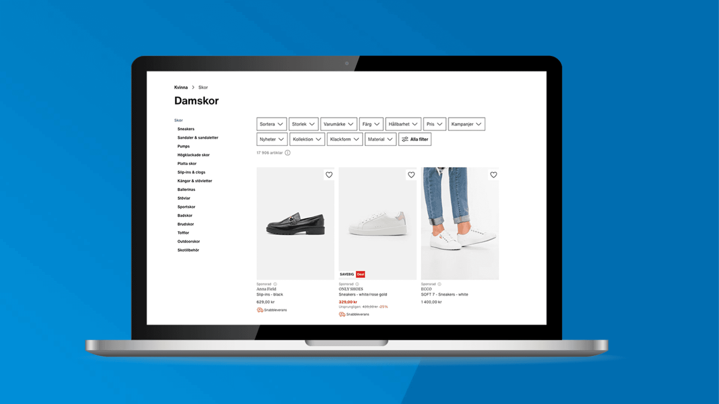Select Sneakers from the left sidebar
Image resolution: width=719 pixels, height=404 pixels.
tap(185, 129)
